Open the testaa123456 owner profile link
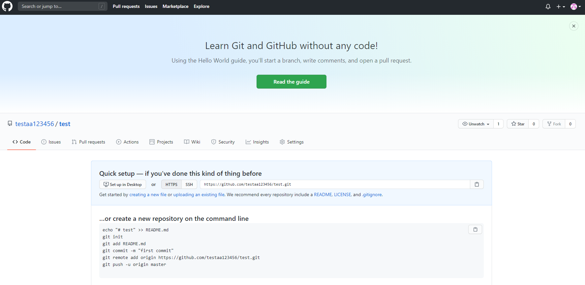The height and width of the screenshot is (285, 585). (35, 124)
